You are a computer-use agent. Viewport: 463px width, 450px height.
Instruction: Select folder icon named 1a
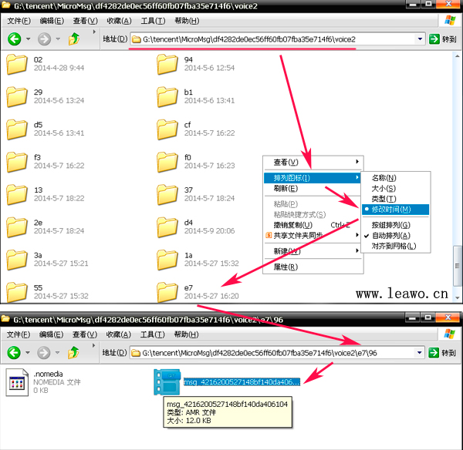[x=167, y=260]
